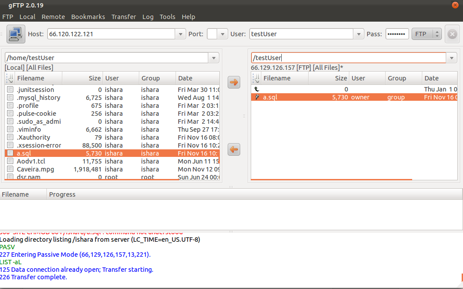Open the Help menu

(x=188, y=17)
